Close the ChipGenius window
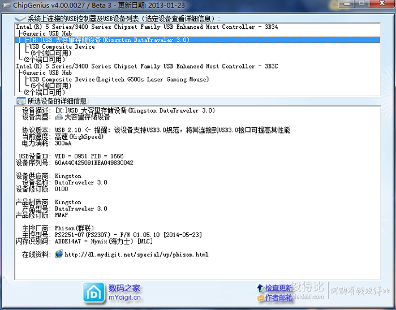The height and width of the screenshot is (310, 396). [x=382, y=4]
